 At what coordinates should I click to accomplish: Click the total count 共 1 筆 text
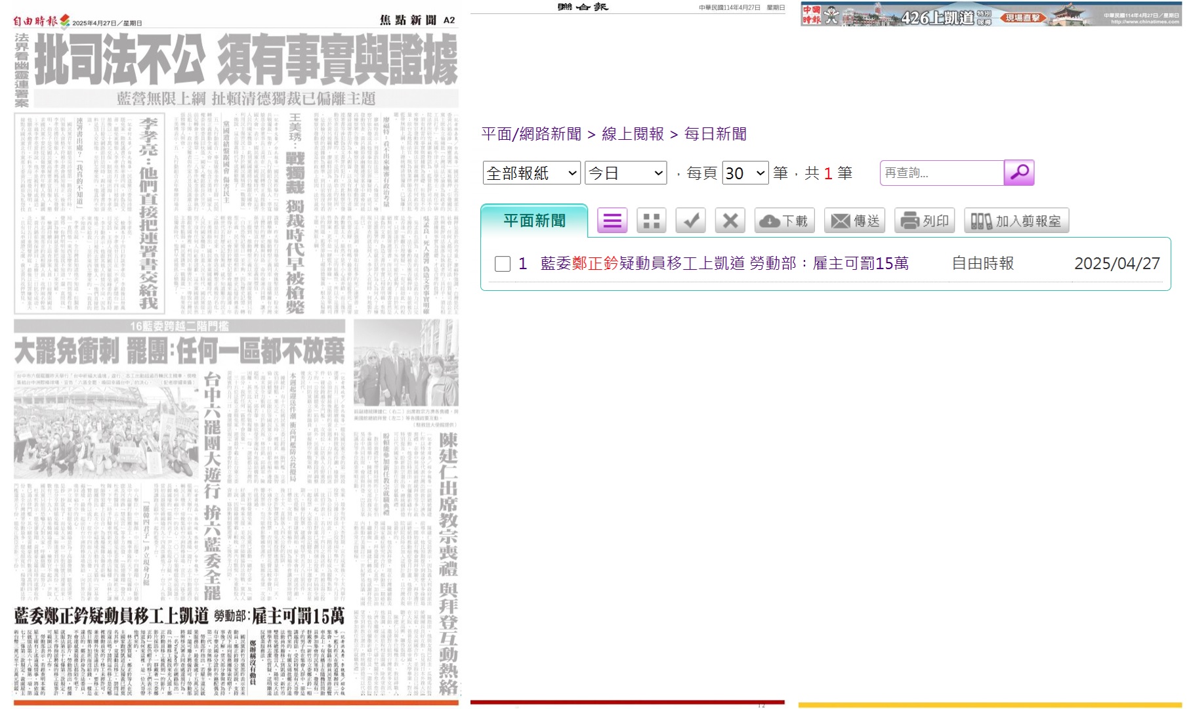(829, 173)
